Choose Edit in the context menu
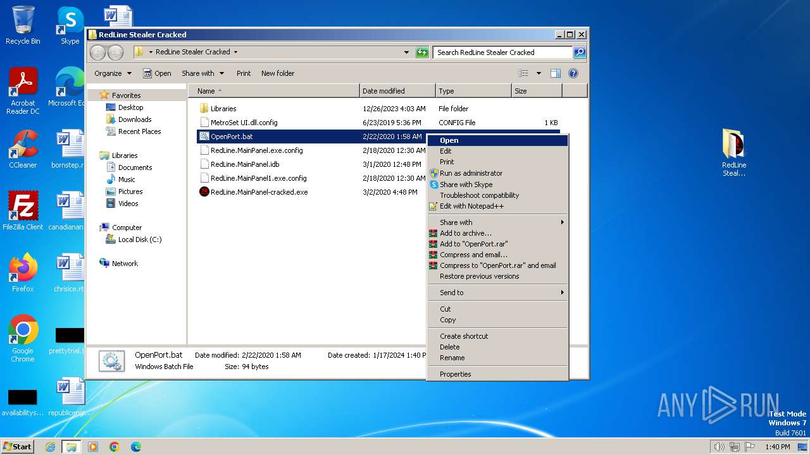The image size is (810, 455). pyautogui.click(x=497, y=151)
